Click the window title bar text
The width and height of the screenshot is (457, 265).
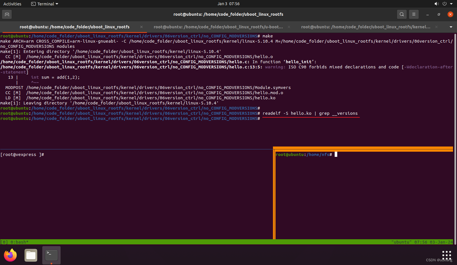click(x=228, y=14)
